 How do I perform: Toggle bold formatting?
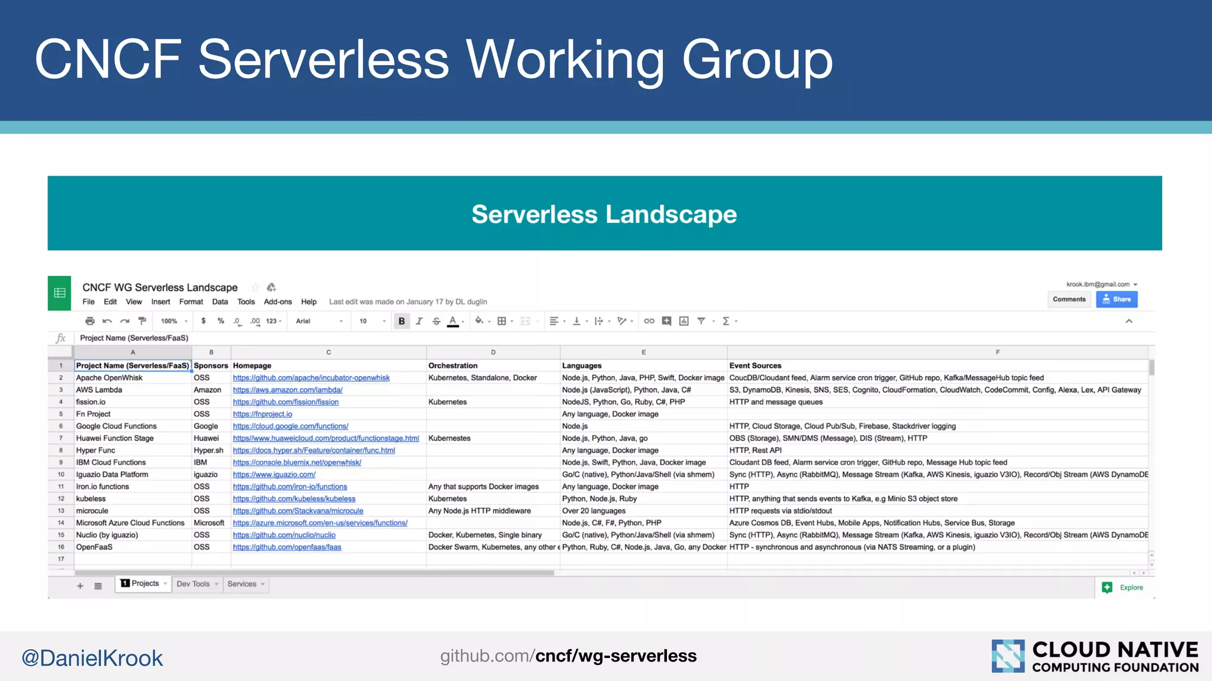pos(402,321)
